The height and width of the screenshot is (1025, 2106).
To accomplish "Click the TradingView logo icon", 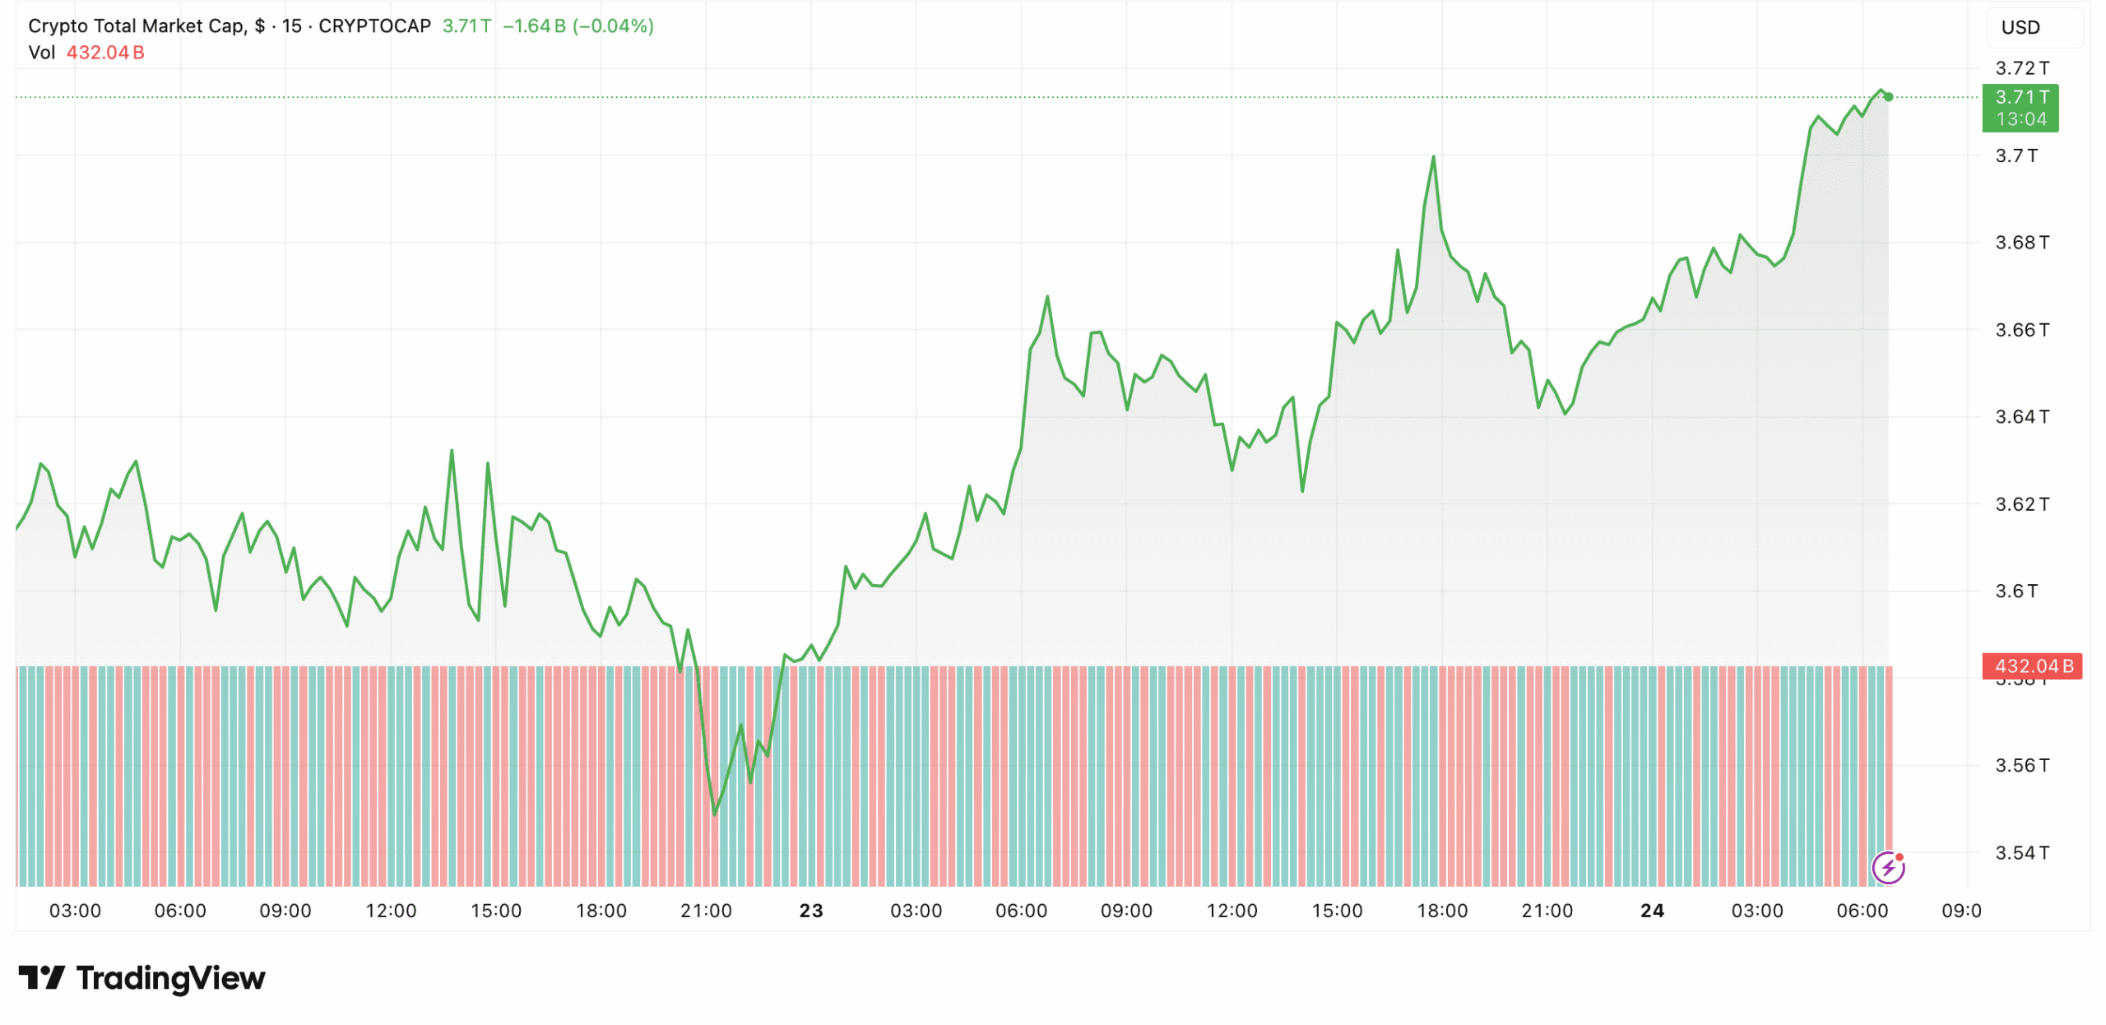I will (x=41, y=977).
